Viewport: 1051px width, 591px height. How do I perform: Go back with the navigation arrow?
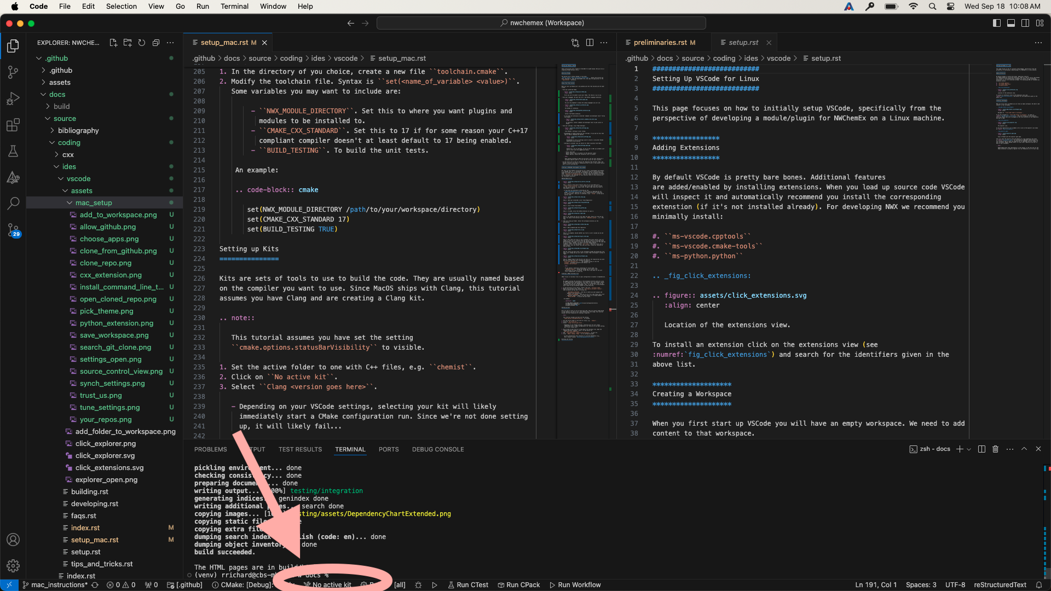pyautogui.click(x=351, y=23)
